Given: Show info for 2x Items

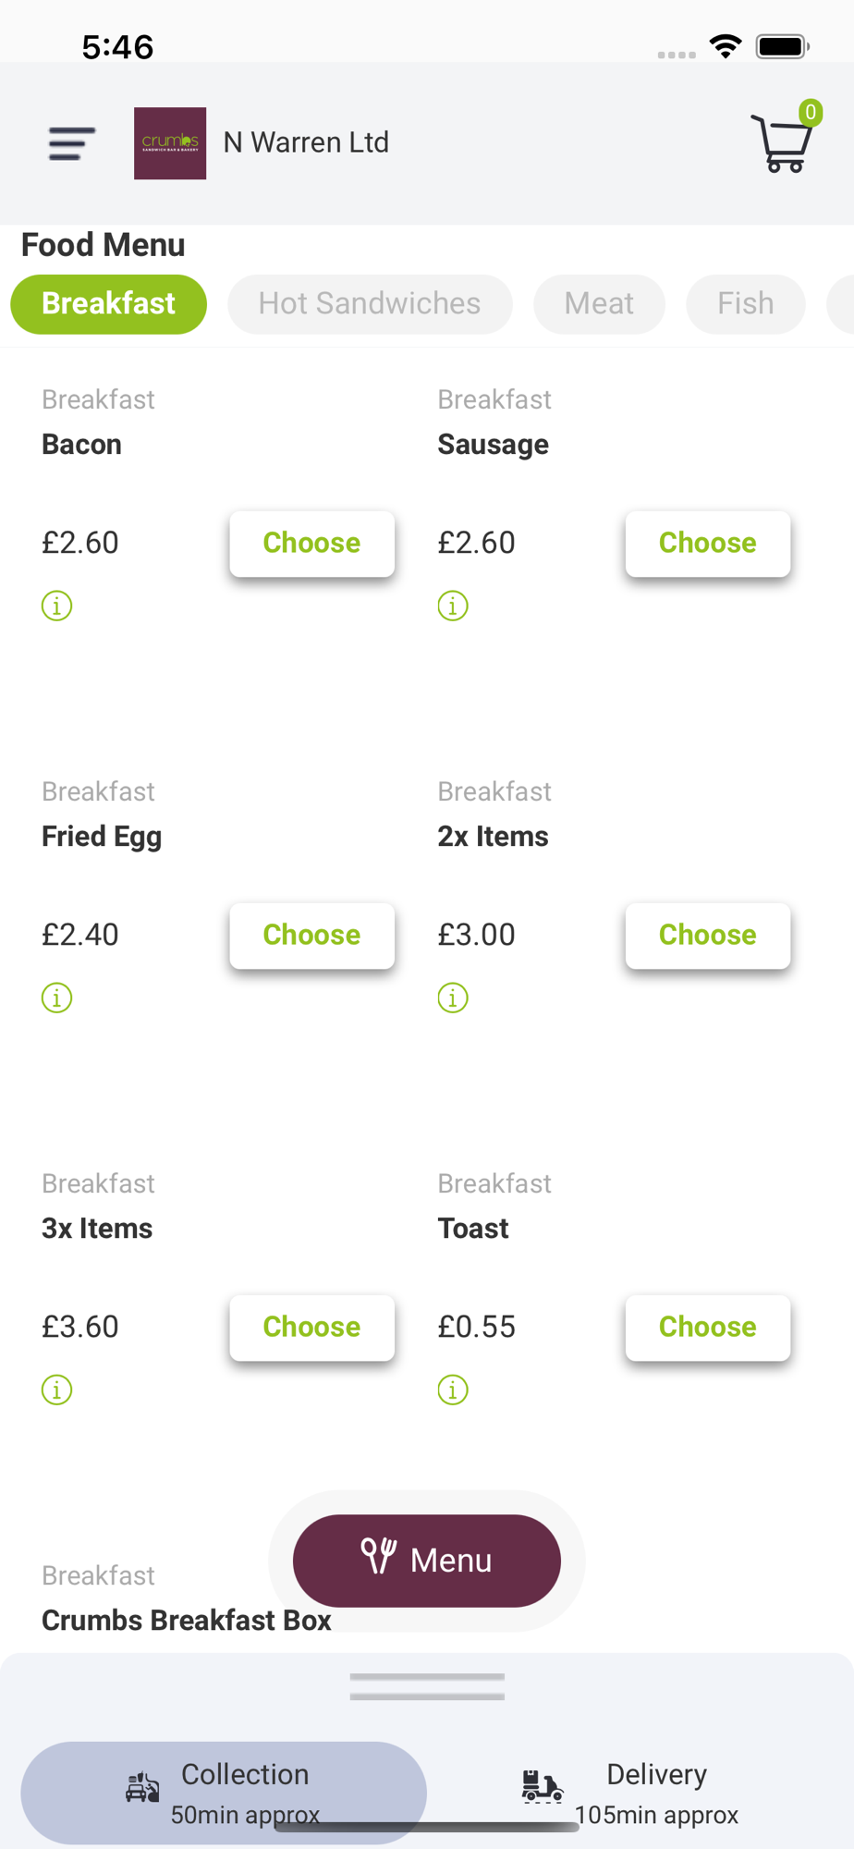Looking at the screenshot, I should click(x=453, y=998).
